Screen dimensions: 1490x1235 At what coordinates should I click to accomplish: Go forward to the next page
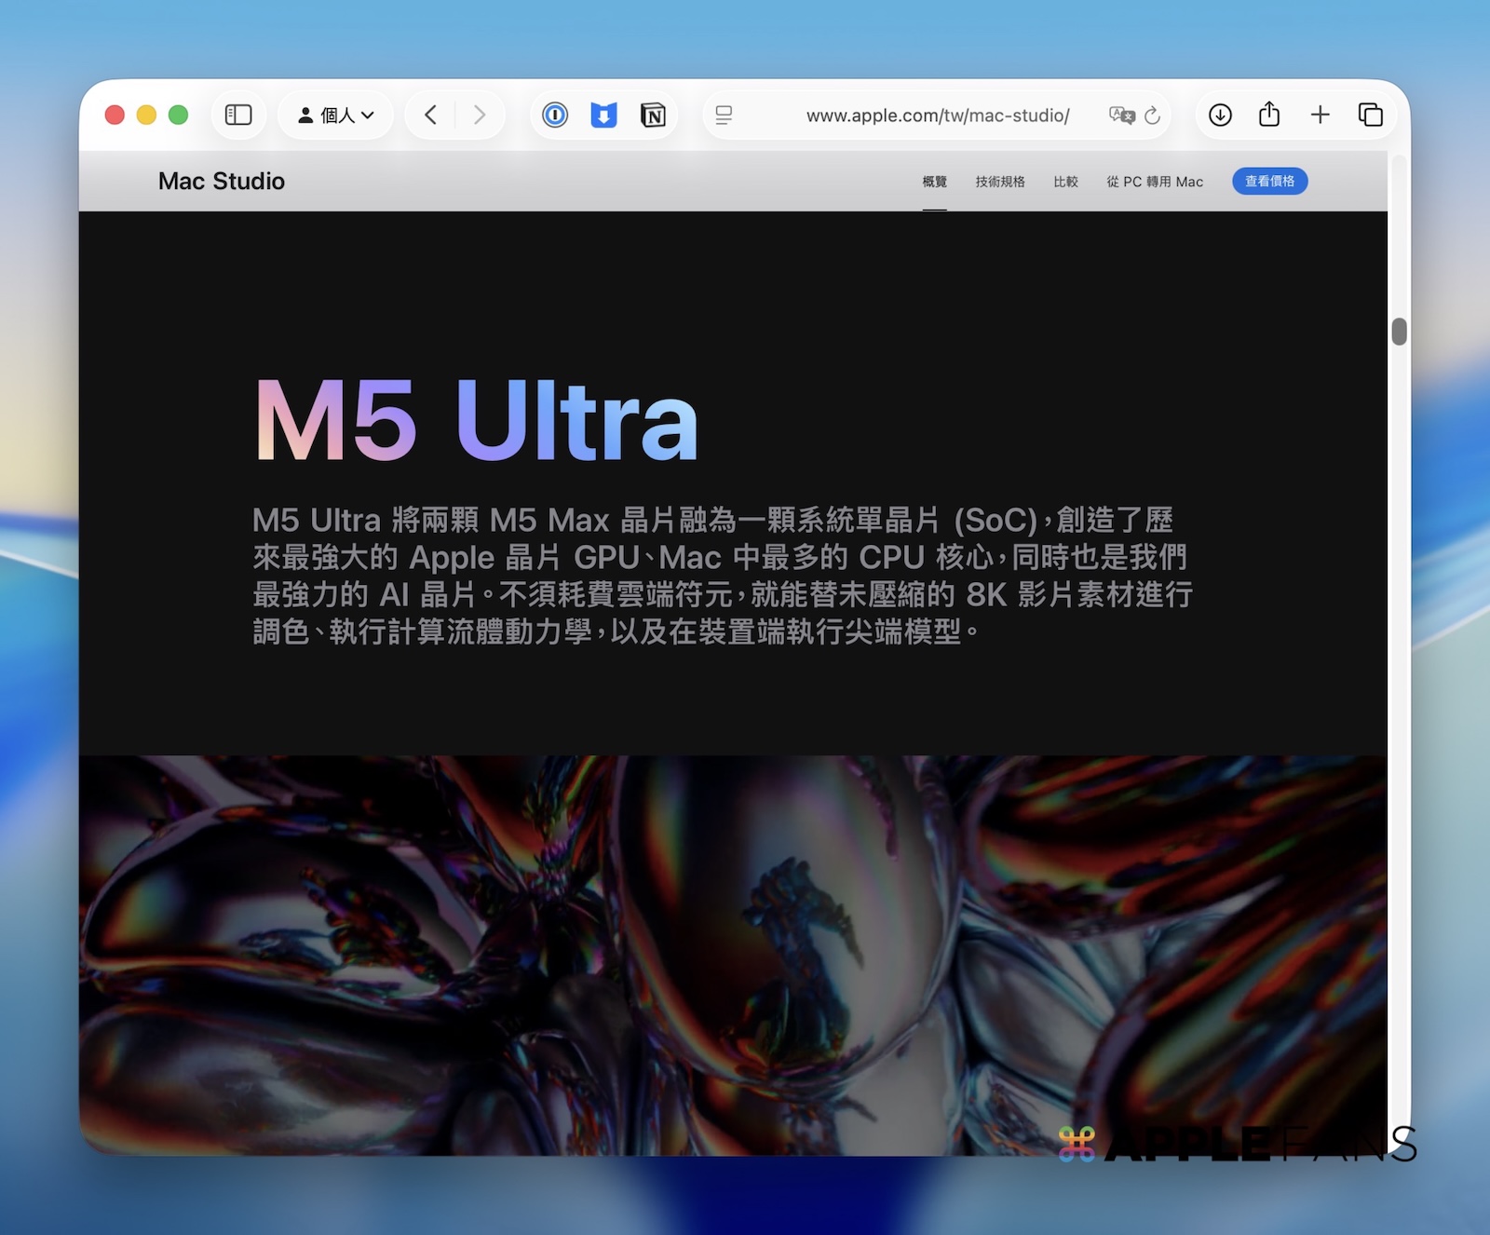tap(480, 115)
